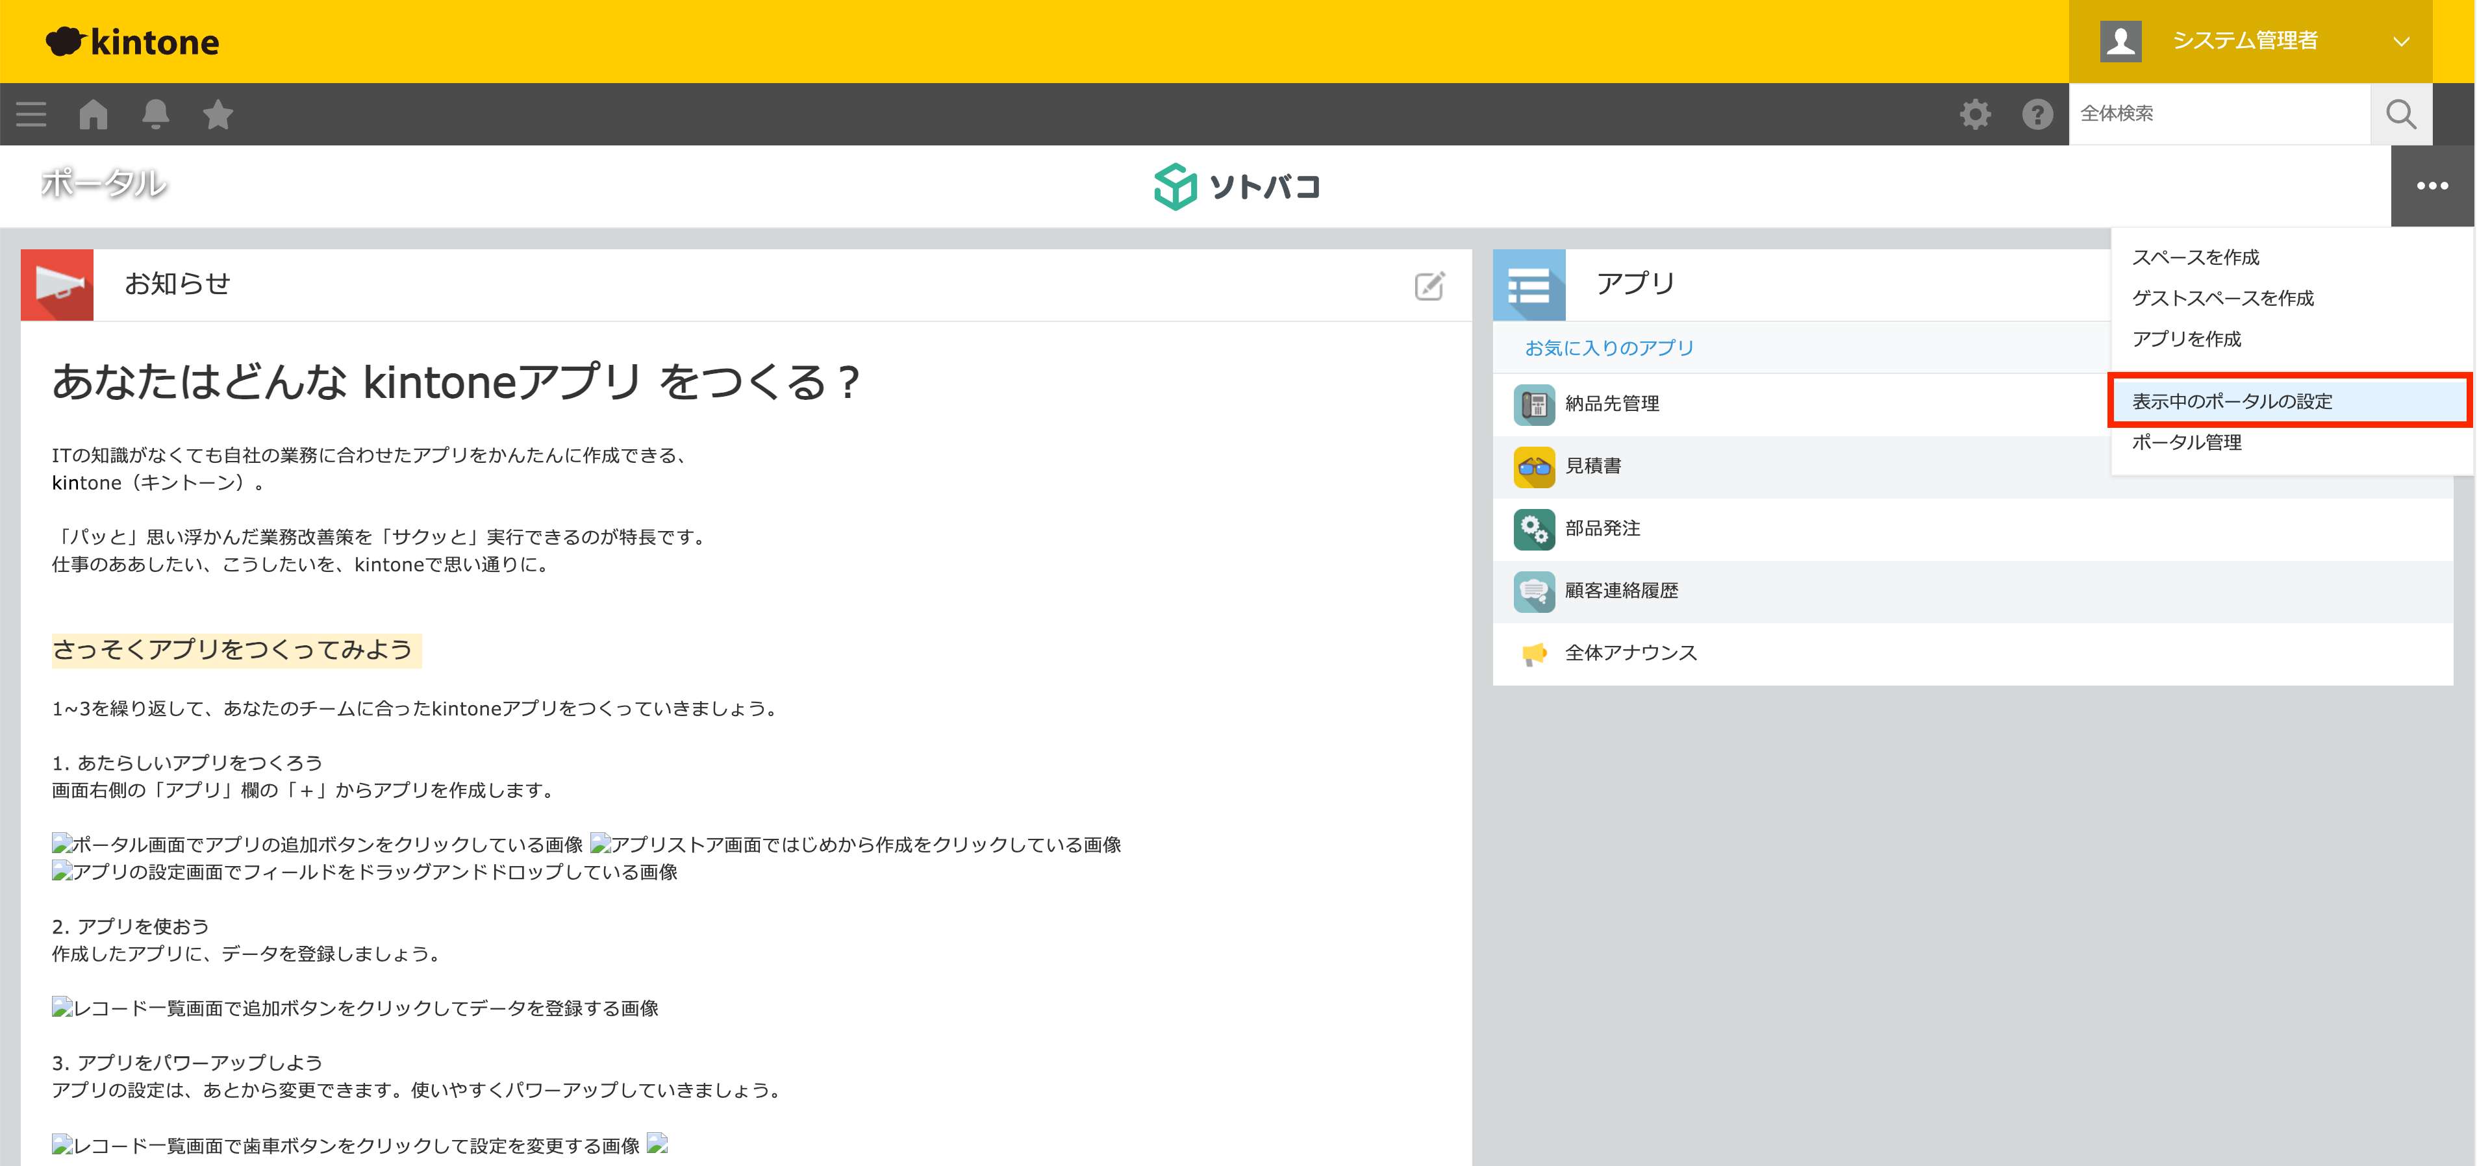Open the 納品先管理 app icon
Screen dimensions: 2477x1166
tap(1535, 404)
